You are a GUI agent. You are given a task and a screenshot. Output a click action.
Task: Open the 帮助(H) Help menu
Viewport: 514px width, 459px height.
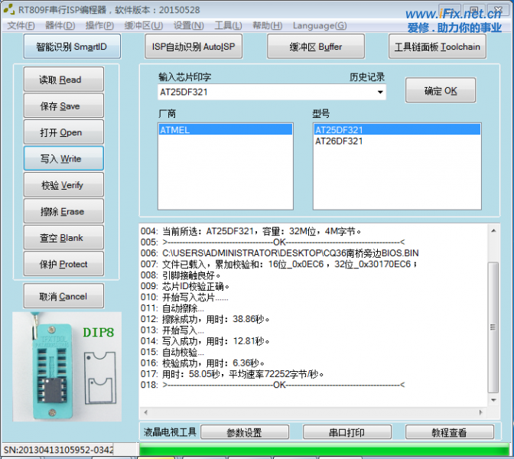[267, 25]
